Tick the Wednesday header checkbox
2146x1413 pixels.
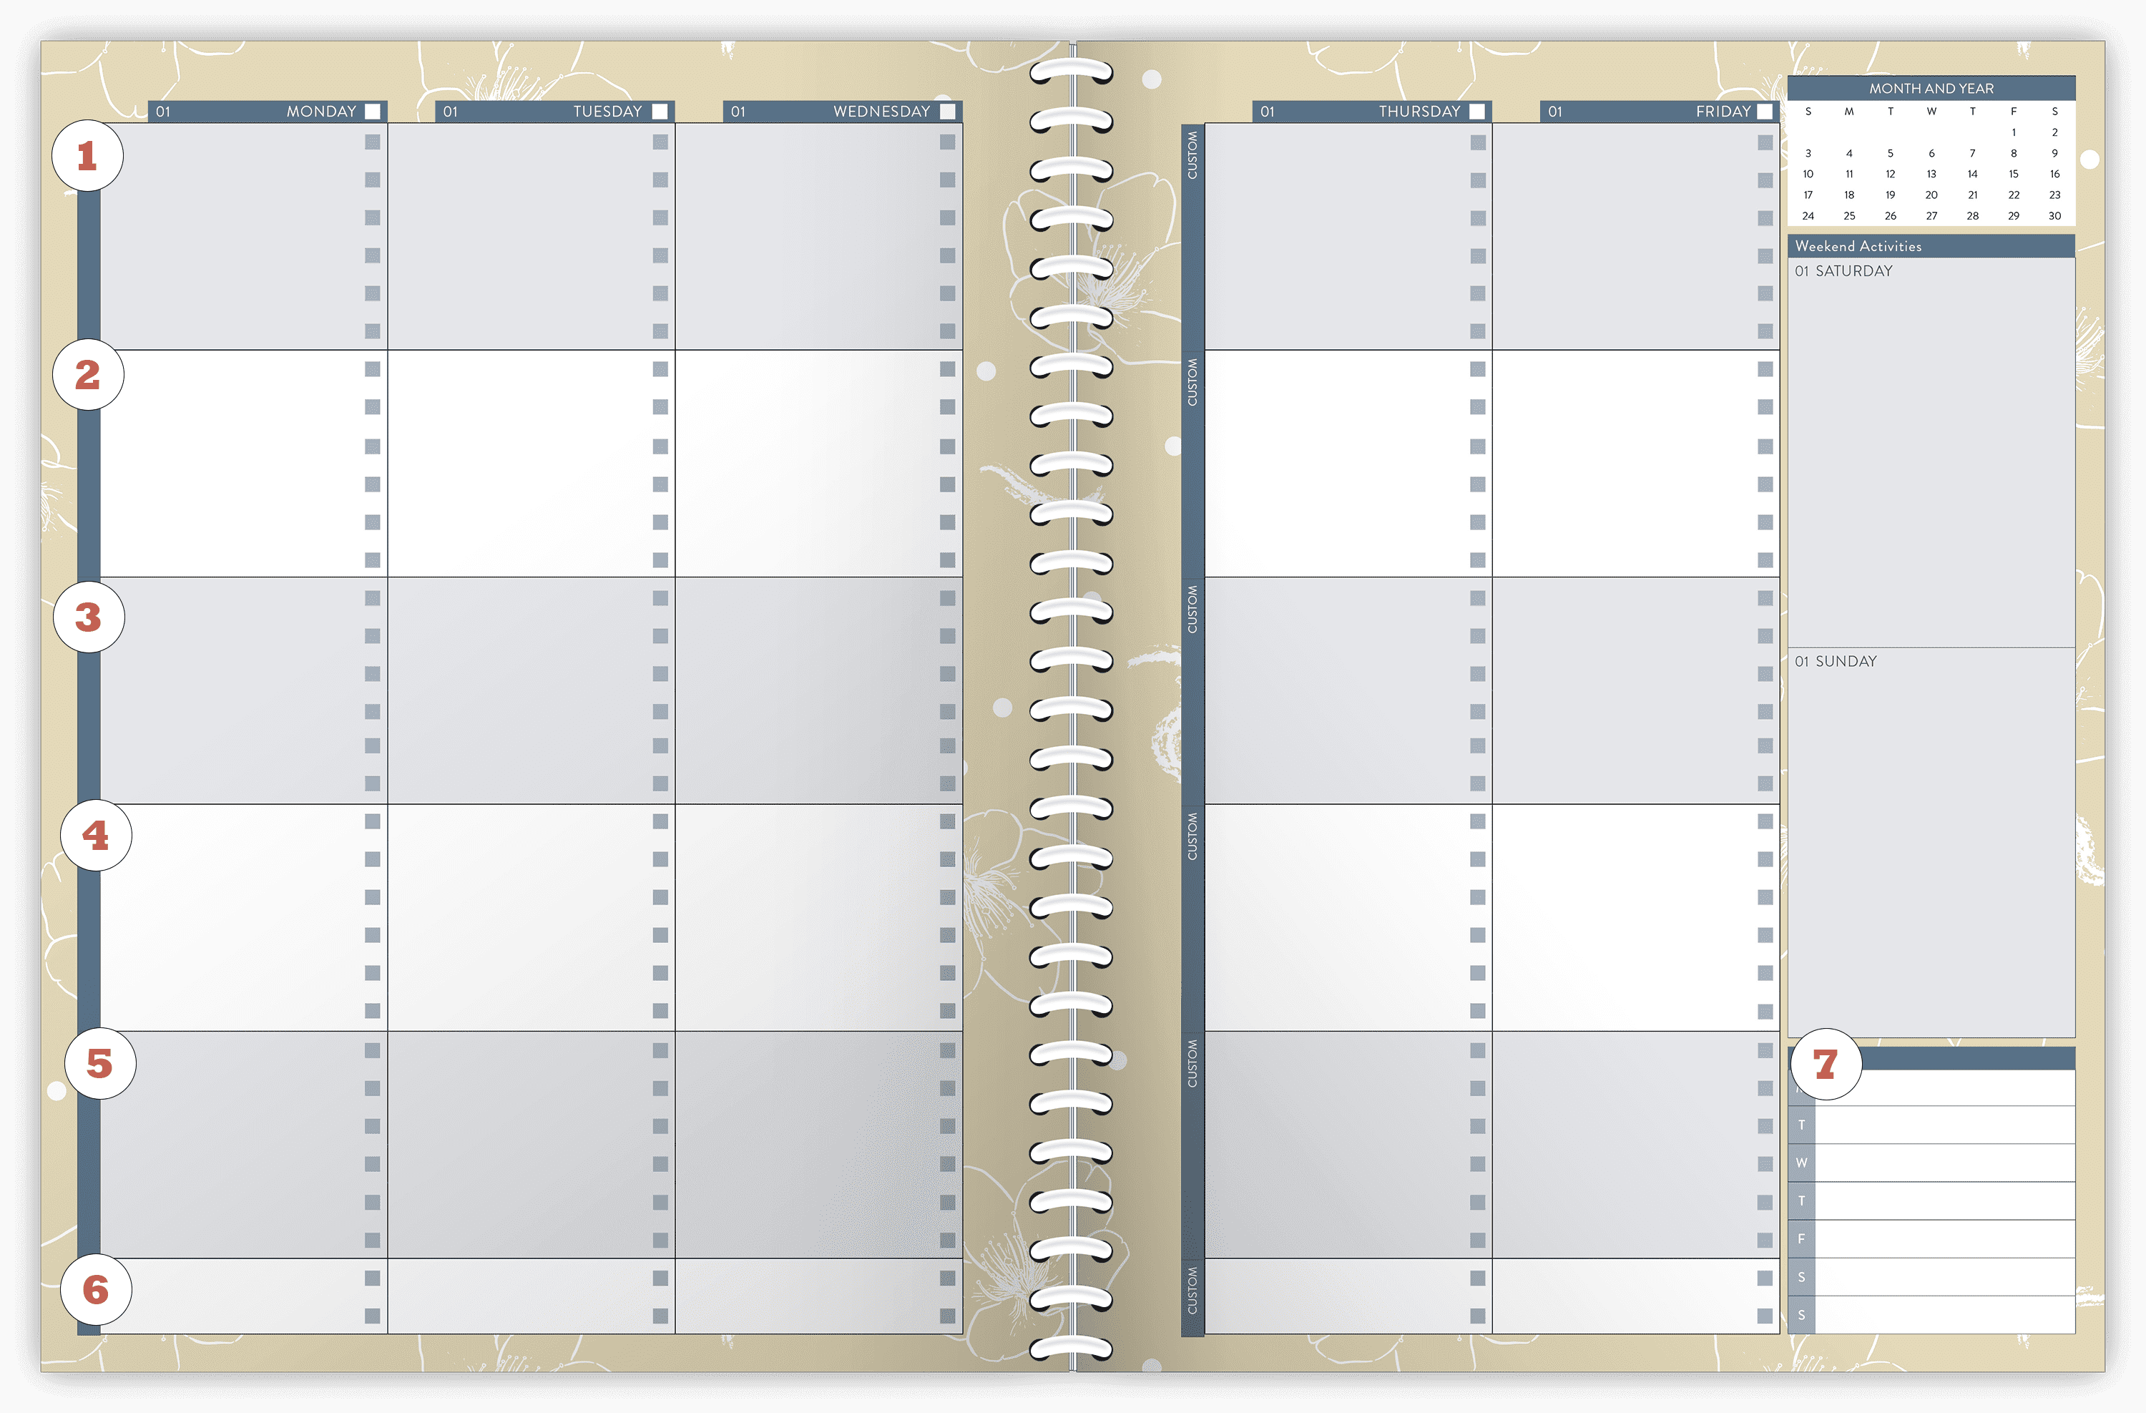coord(948,112)
